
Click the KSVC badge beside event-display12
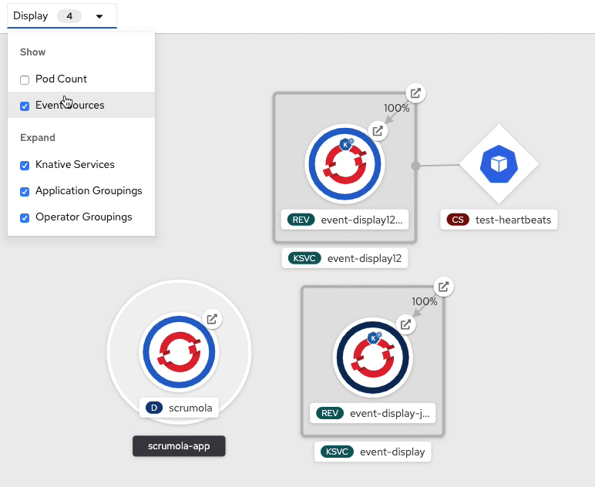(304, 258)
